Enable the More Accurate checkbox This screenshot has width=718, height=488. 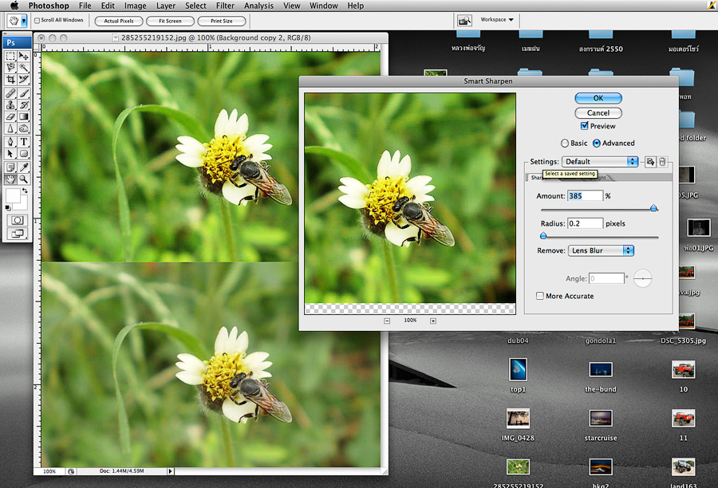(541, 296)
